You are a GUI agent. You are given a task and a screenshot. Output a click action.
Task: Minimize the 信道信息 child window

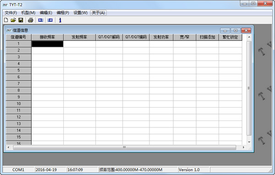point(225,31)
